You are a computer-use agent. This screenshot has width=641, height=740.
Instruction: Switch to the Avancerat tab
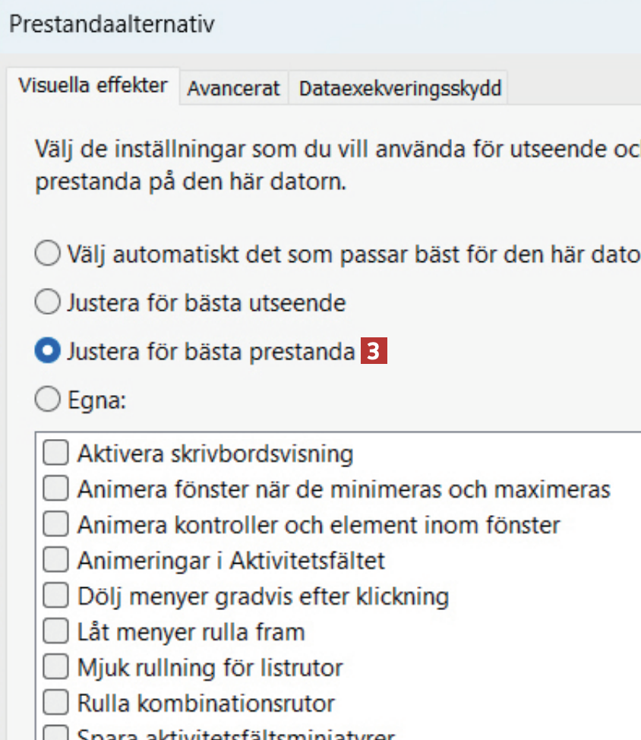coord(234,88)
